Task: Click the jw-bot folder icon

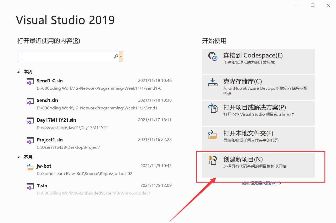Action: click(30, 167)
